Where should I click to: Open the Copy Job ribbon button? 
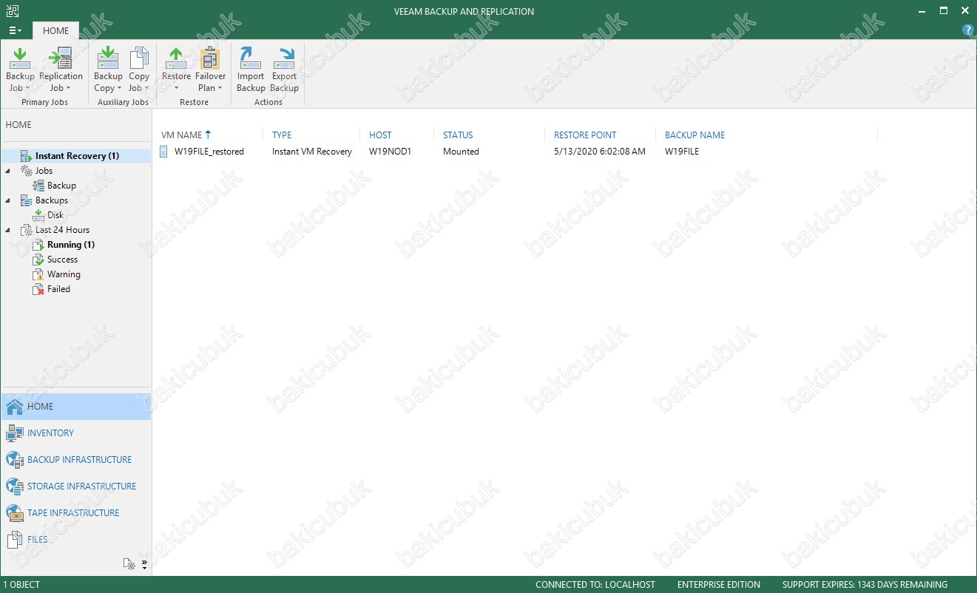pyautogui.click(x=139, y=70)
